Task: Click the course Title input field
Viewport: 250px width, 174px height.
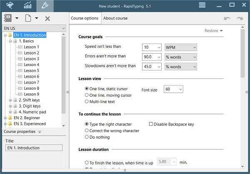Action: point(34,148)
